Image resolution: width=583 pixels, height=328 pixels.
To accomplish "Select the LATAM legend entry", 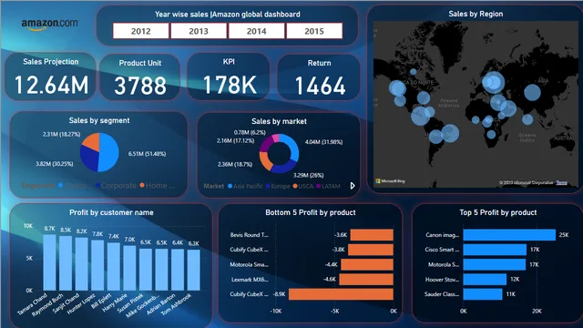I will (x=328, y=186).
